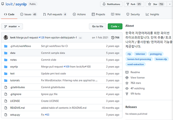Open the View license link
The width and height of the screenshot is (173, 120).
point(137,78)
